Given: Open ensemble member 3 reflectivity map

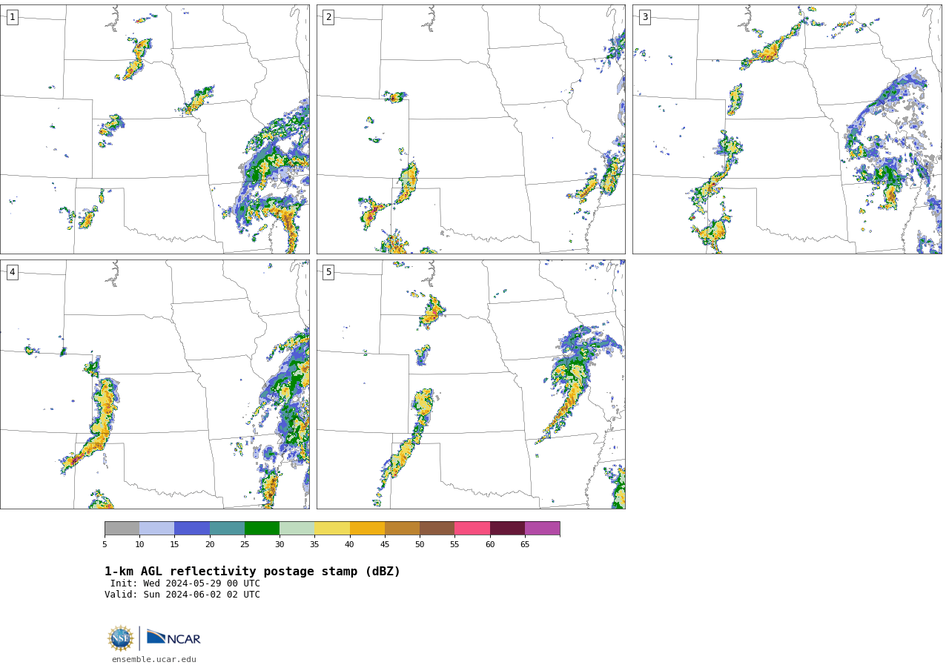Looking at the screenshot, I should [787, 130].
